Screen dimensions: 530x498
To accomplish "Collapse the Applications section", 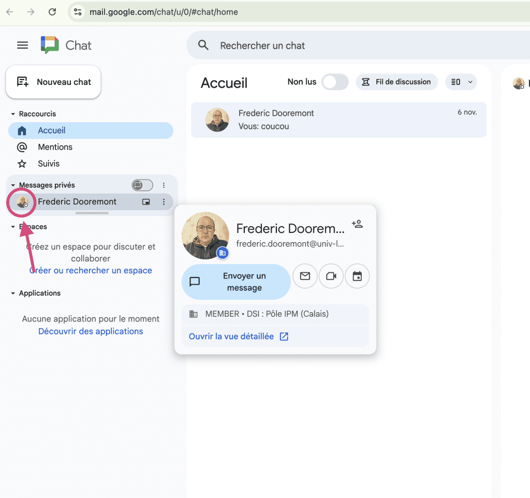I will pyautogui.click(x=13, y=293).
